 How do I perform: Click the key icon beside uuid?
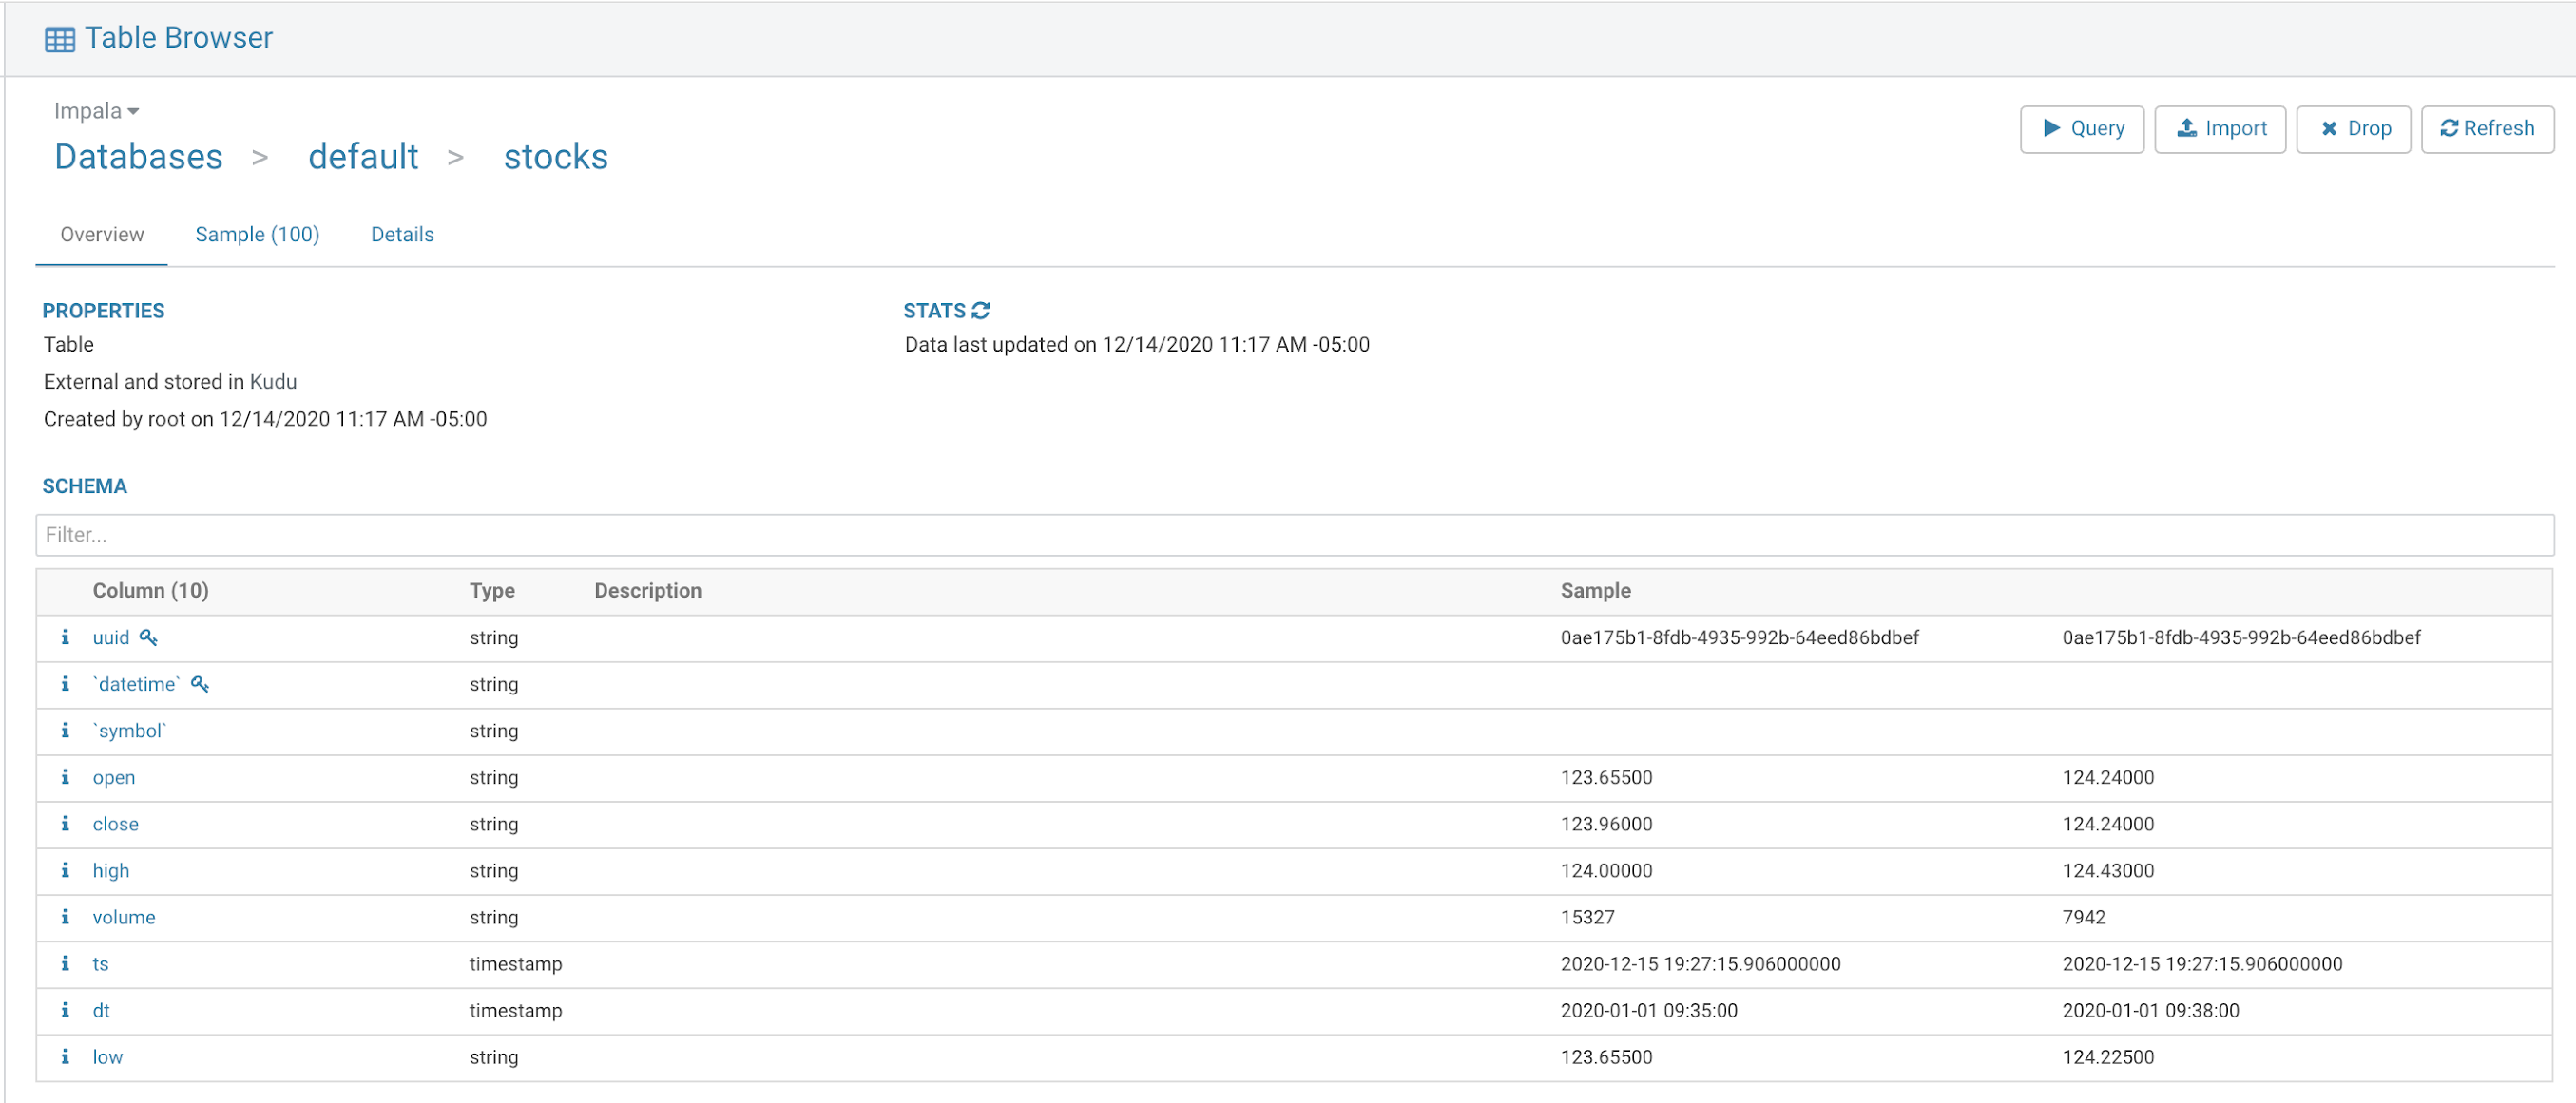149,637
